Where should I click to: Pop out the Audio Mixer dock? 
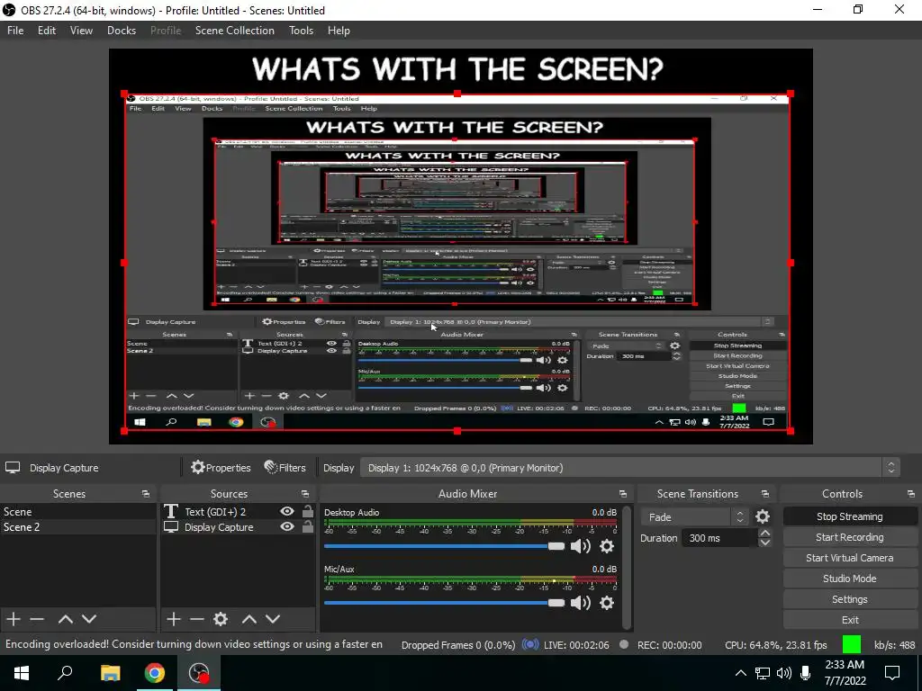(x=623, y=494)
